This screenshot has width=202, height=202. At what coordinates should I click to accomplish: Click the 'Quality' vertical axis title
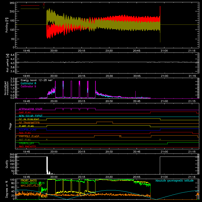[7, 164]
